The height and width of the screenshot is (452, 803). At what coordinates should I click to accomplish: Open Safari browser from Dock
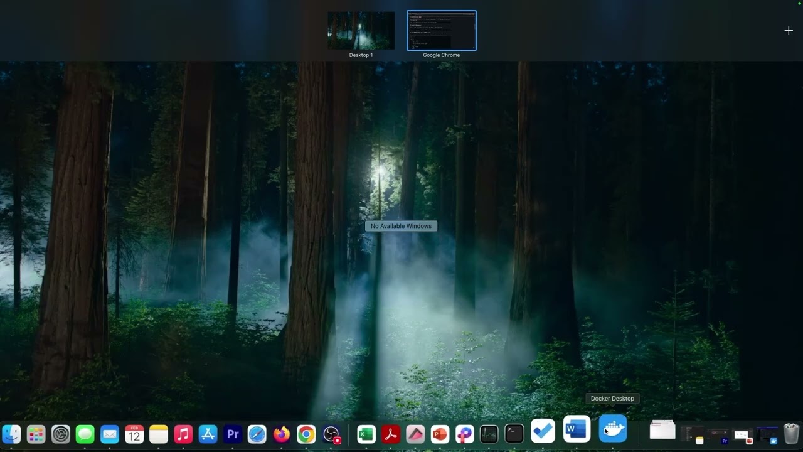[x=257, y=434]
